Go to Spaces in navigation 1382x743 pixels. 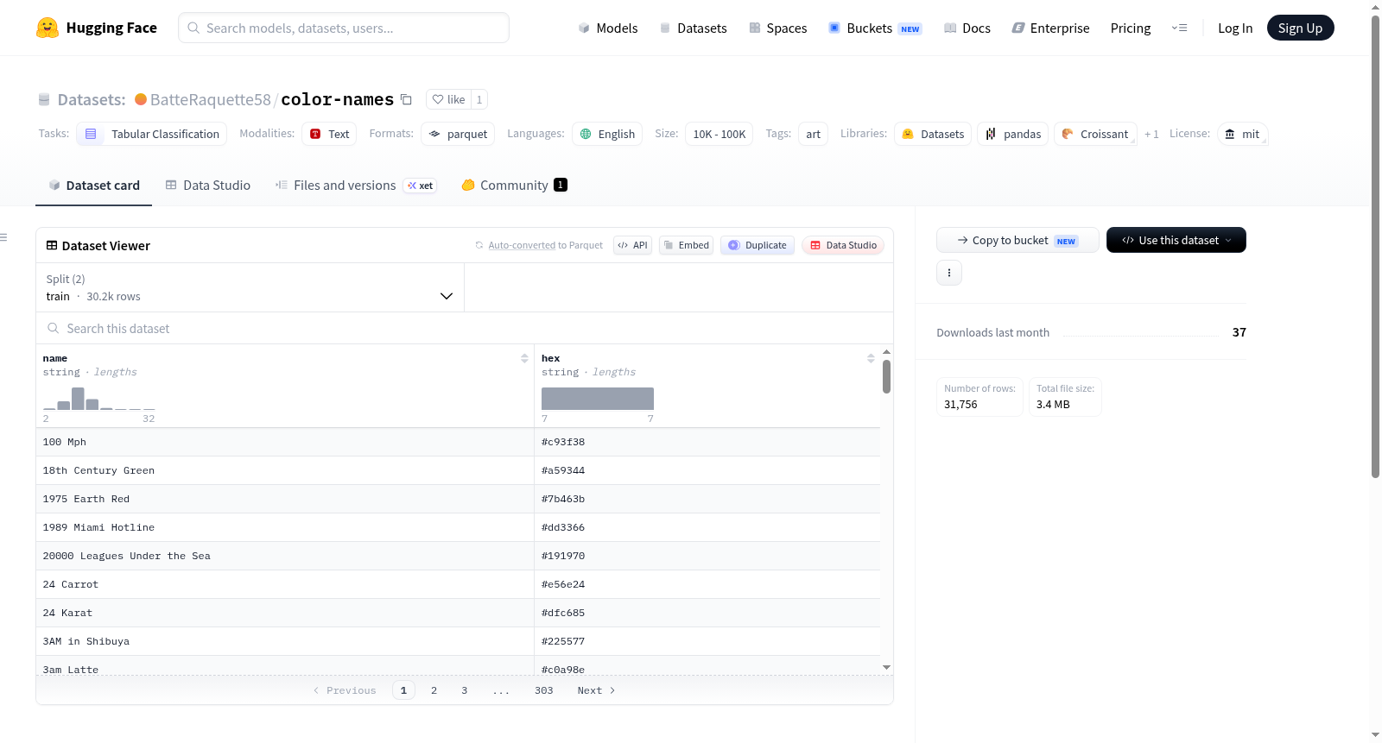[x=777, y=28]
